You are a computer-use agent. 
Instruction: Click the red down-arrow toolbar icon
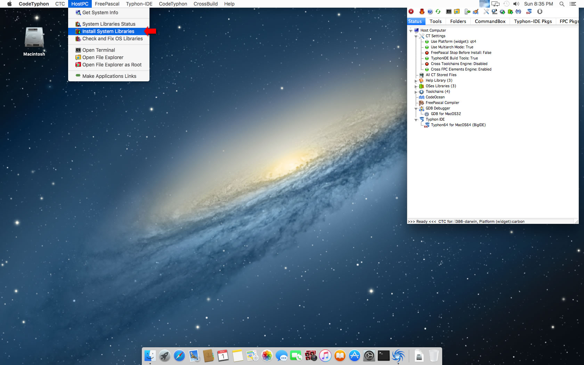coord(422,11)
